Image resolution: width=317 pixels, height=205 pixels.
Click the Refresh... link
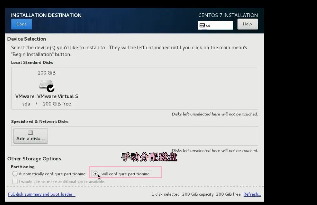coord(252,194)
